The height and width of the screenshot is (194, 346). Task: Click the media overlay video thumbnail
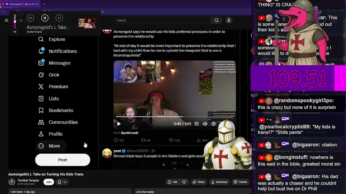click(x=87, y=23)
